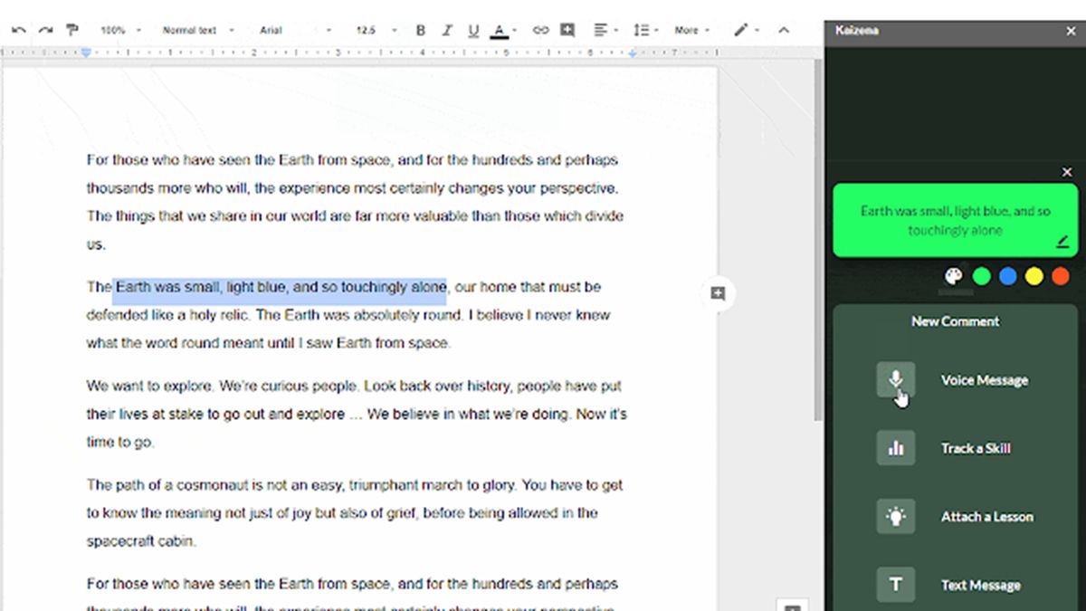Redo the last change
Viewport: 1086px width, 611px height.
[43, 30]
